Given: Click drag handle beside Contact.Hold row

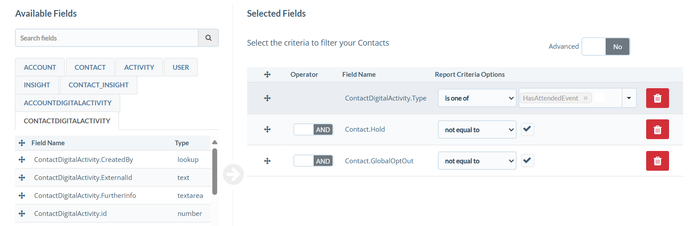Looking at the screenshot, I should [x=267, y=129].
